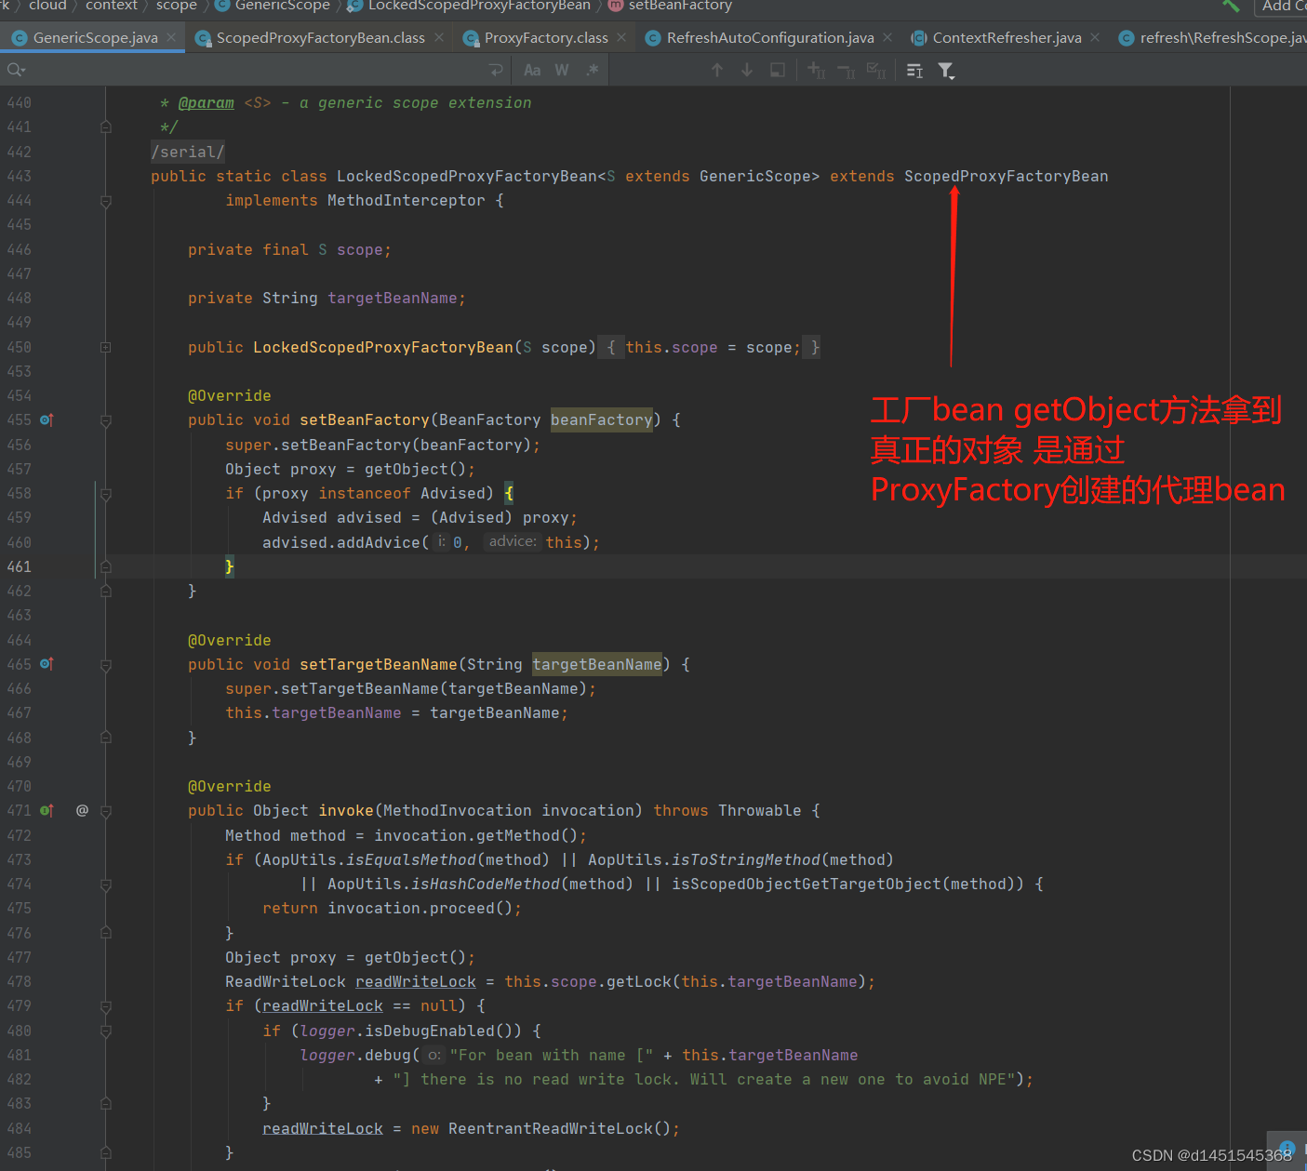Click the 'cloud' breadcrumb
Viewport: 1307px width, 1171px height.
click(x=47, y=6)
